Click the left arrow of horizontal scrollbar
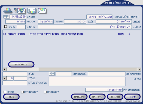 pyautogui.click(x=4, y=69)
